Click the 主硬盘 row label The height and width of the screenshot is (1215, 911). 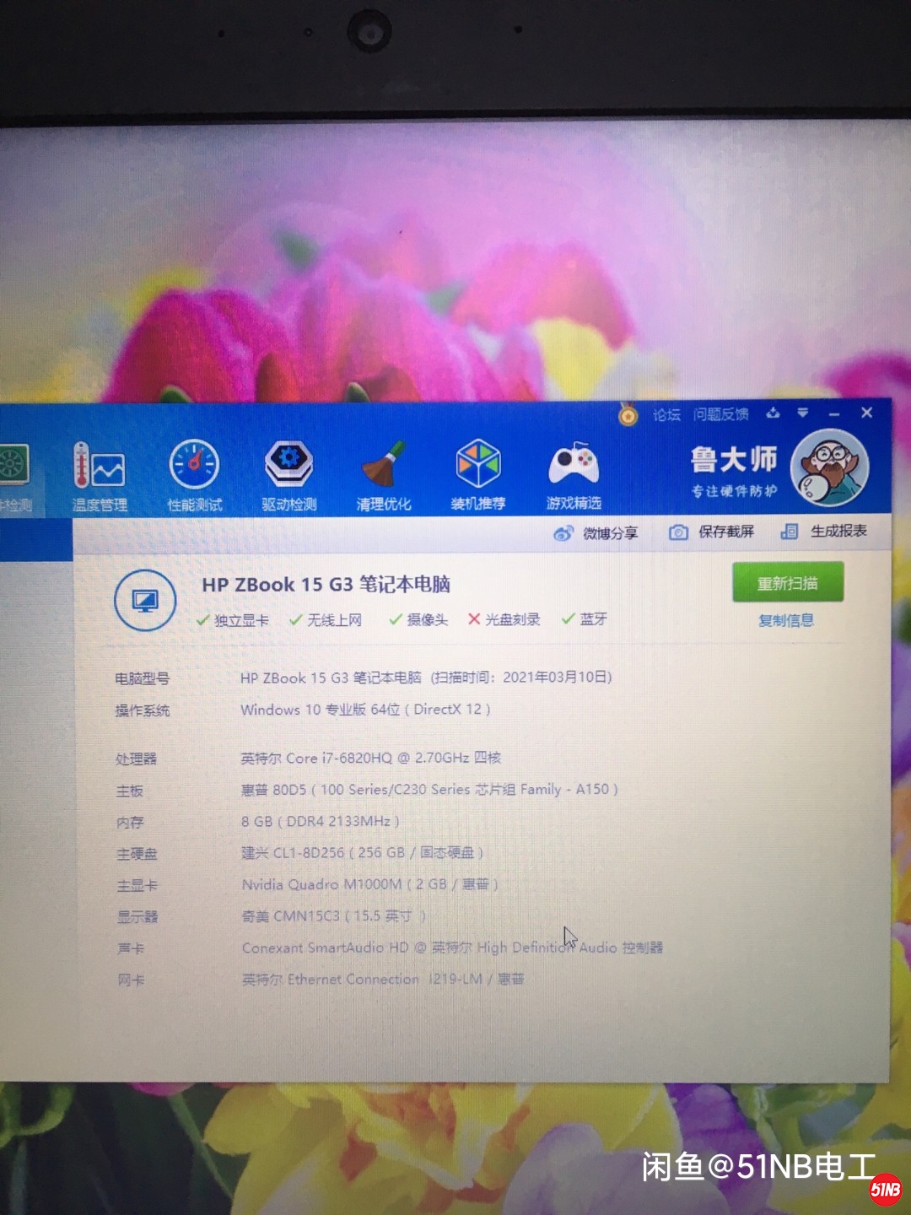(137, 854)
